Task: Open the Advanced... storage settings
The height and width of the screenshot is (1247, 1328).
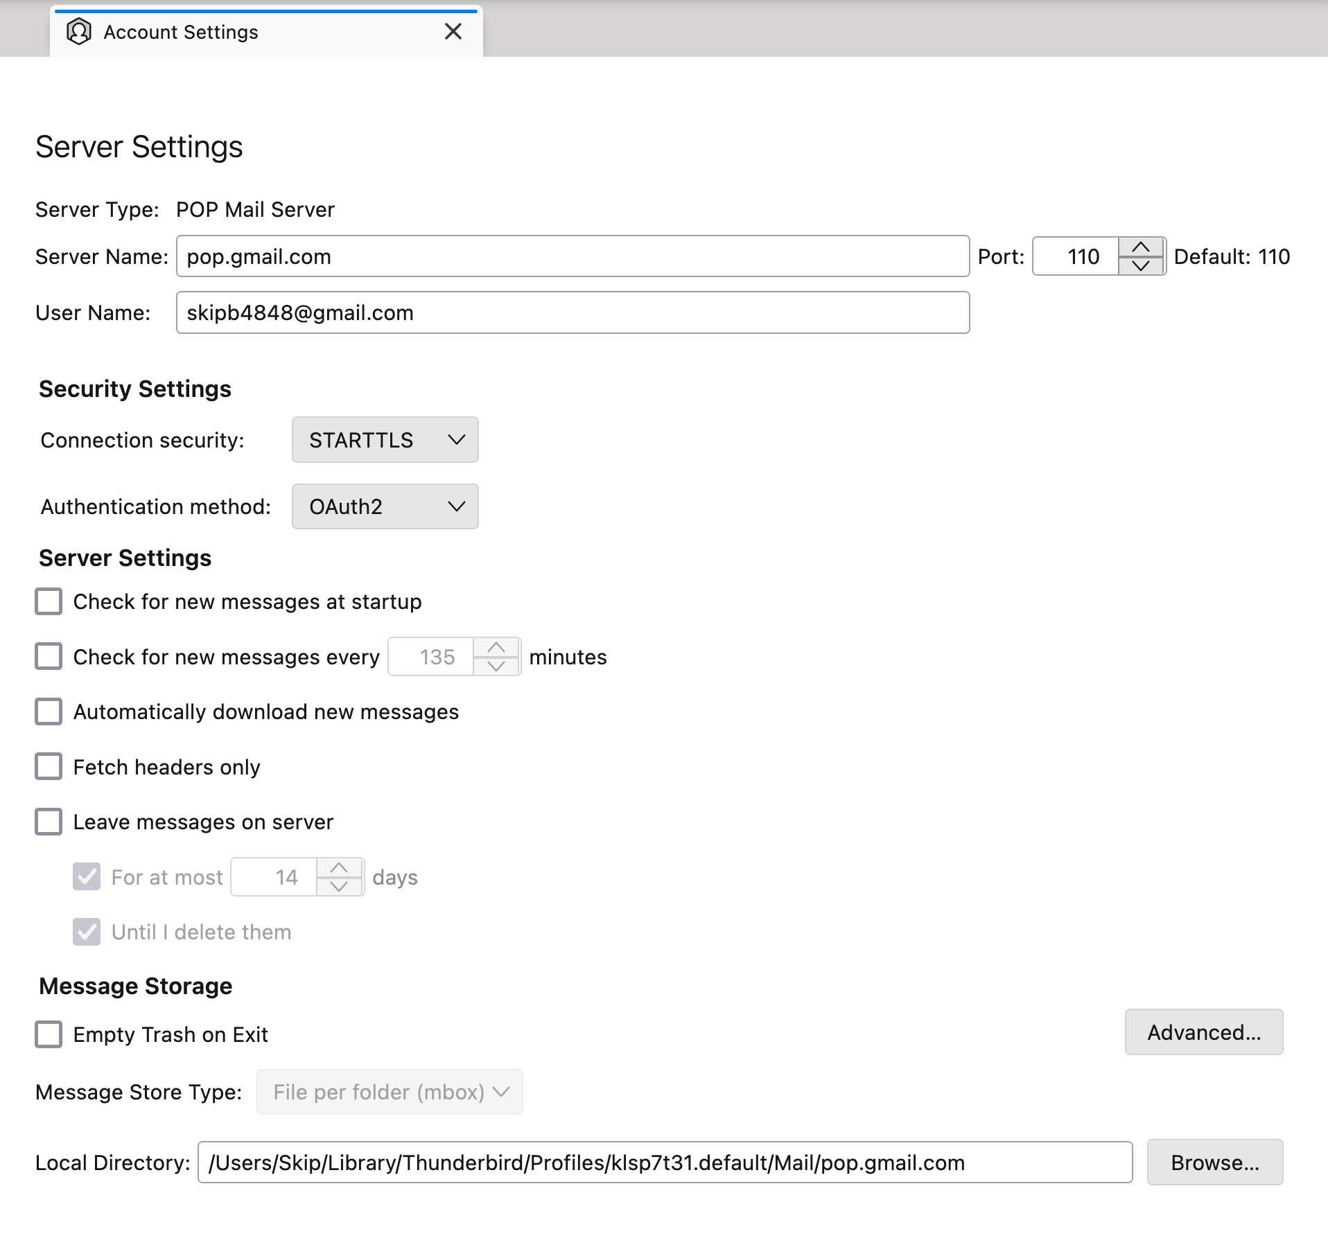Action: pos(1204,1032)
